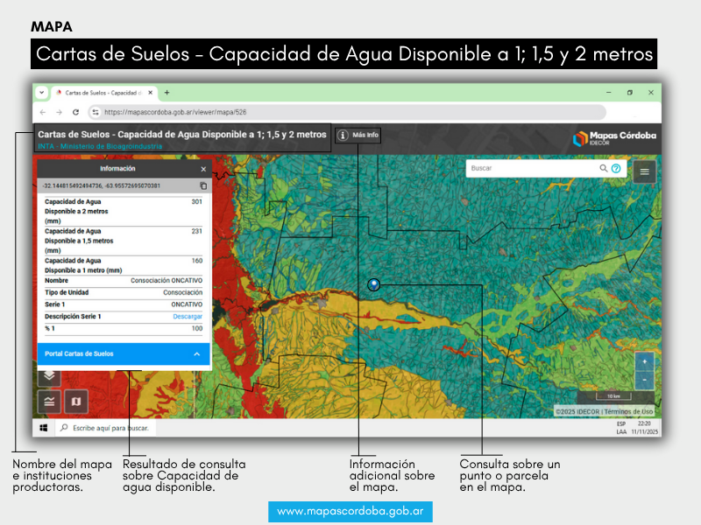Image resolution: width=701 pixels, height=525 pixels.
Task: Open the layers panel icon
Action: (x=49, y=375)
